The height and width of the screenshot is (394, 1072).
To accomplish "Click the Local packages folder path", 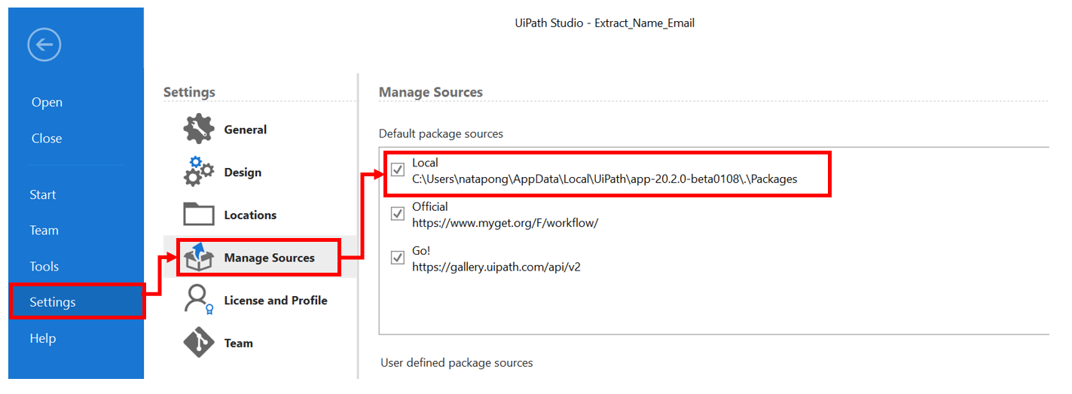I will pos(604,179).
